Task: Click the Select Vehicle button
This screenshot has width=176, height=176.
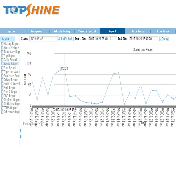Action: point(66,39)
